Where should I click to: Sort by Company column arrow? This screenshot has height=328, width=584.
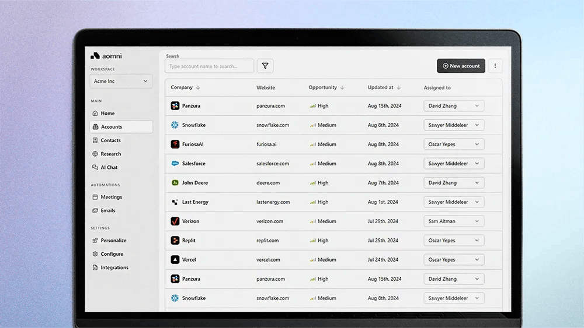tap(198, 87)
